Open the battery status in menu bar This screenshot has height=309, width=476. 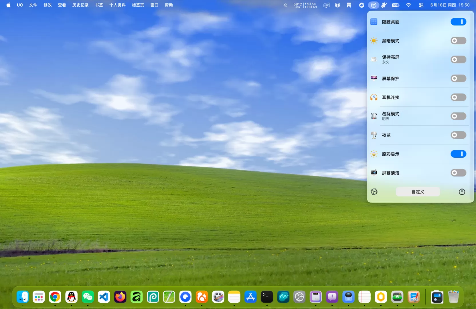(x=396, y=5)
